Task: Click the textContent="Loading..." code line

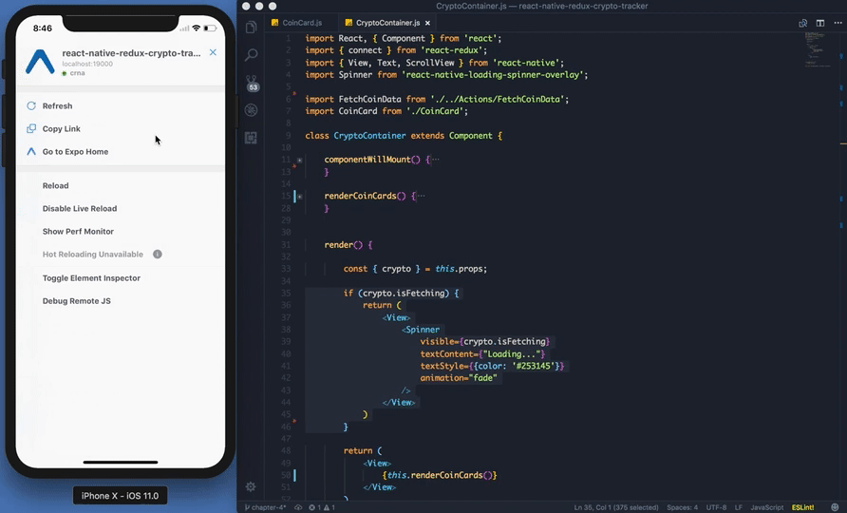Action: coord(482,354)
